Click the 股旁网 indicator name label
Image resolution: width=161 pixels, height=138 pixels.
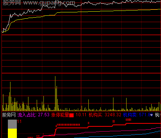tap(9, 115)
